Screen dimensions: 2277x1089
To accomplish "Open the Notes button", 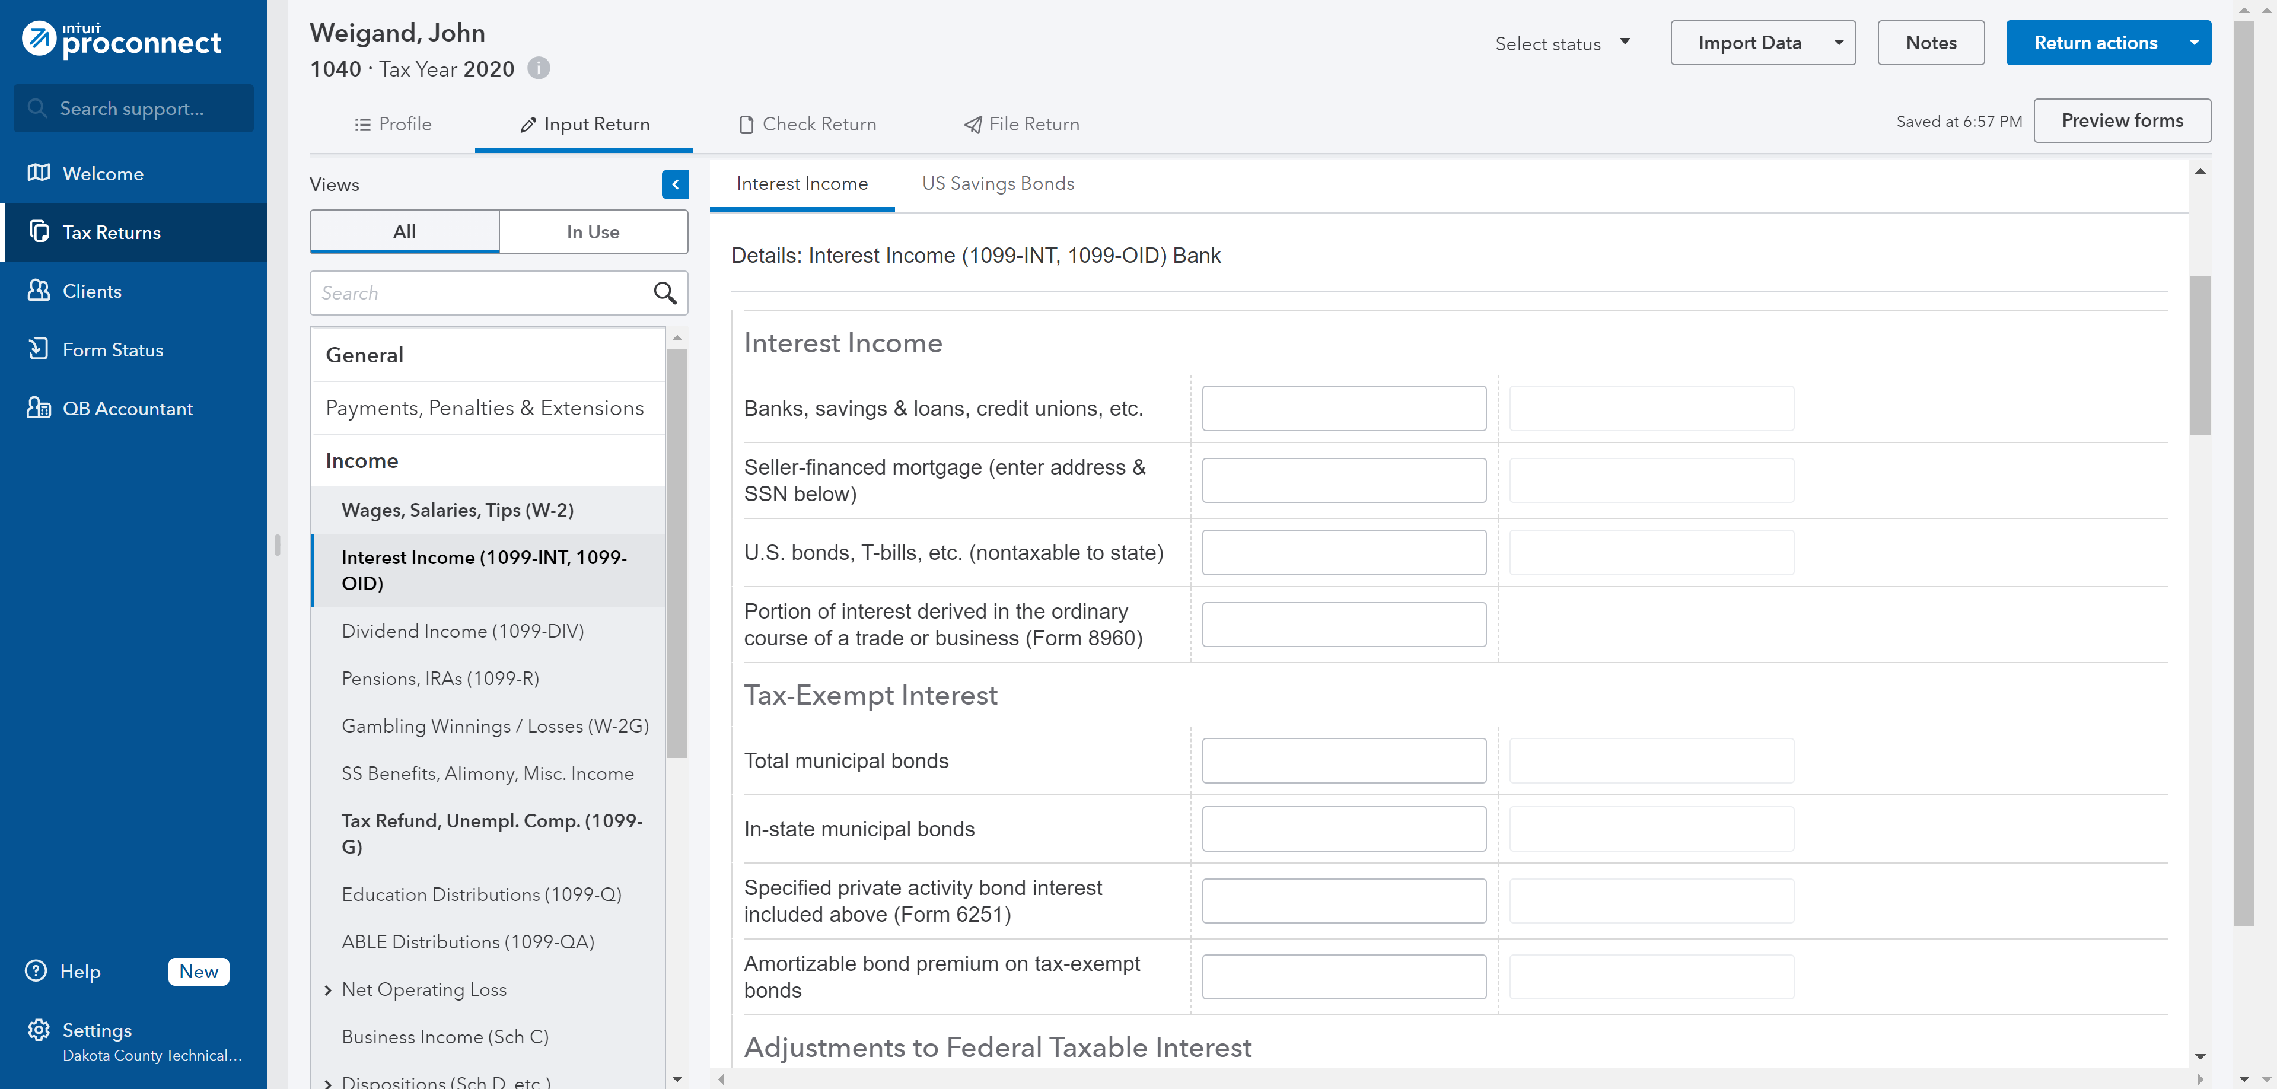I will [x=1931, y=43].
